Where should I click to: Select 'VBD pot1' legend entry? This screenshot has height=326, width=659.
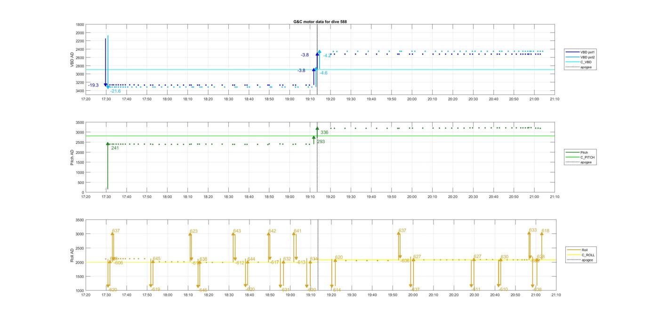[587, 52]
